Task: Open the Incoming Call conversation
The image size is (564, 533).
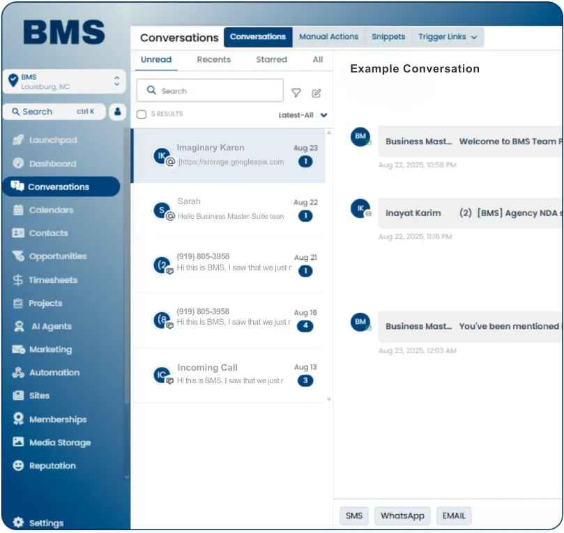Action: [x=229, y=375]
